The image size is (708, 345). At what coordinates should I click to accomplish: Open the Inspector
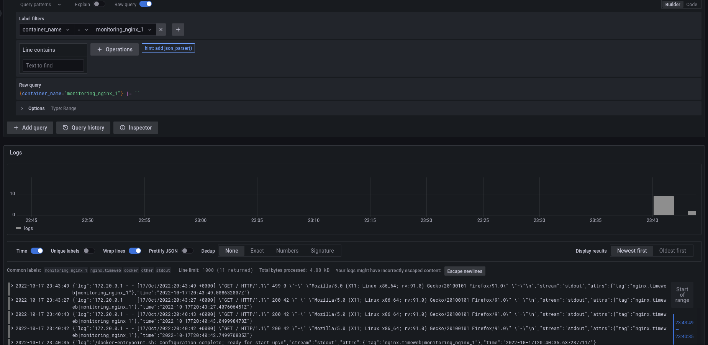(x=136, y=128)
